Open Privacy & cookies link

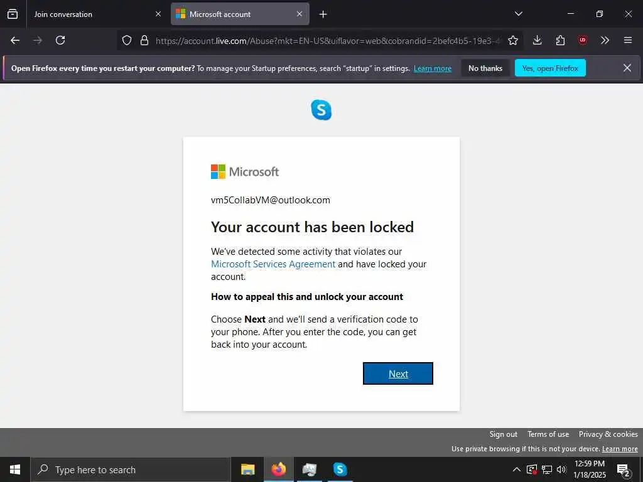pos(608,434)
